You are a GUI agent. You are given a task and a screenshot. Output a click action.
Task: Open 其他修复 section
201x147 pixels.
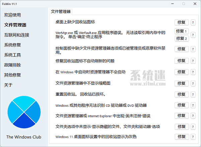click(x=12, y=75)
